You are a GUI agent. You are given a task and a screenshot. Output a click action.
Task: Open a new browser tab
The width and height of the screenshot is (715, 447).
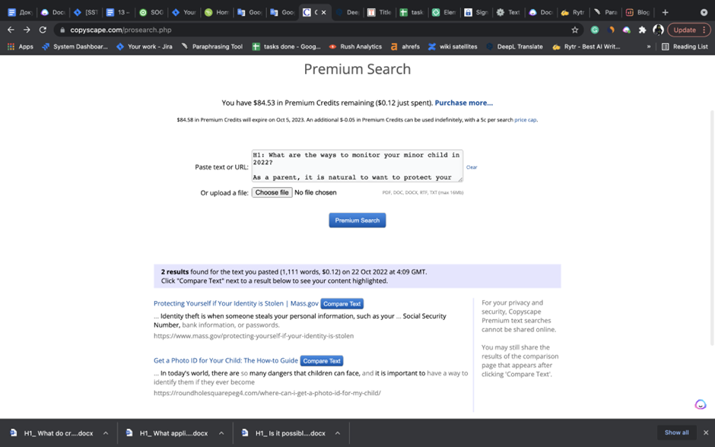click(665, 12)
